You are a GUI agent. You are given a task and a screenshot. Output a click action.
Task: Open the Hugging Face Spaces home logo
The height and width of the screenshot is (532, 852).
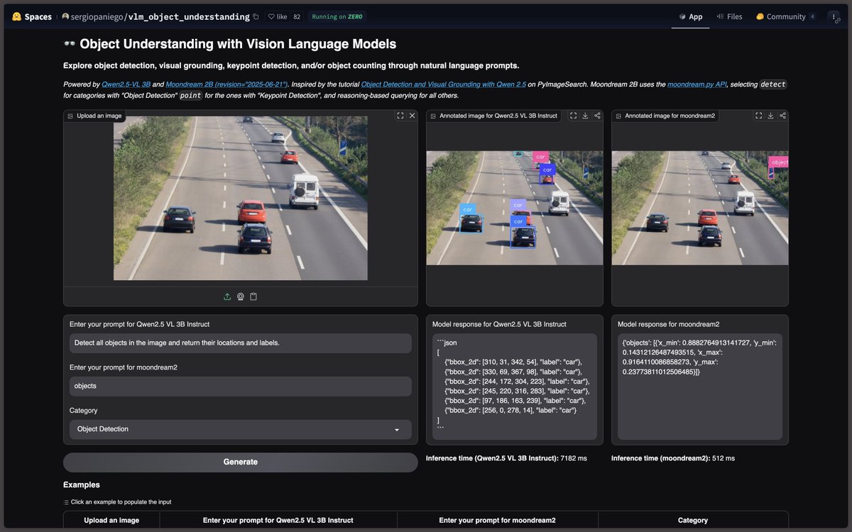tap(32, 16)
